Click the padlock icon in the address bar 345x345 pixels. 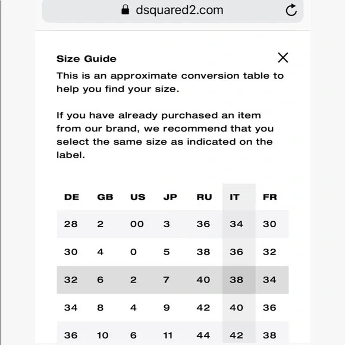[x=125, y=10]
